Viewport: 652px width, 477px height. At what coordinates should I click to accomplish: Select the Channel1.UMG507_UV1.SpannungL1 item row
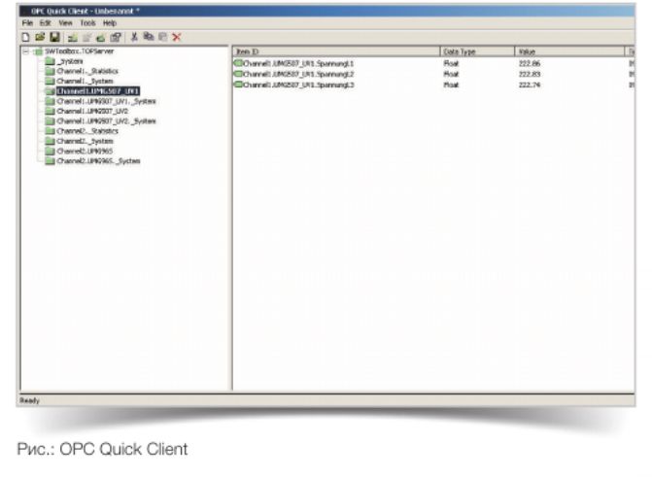pyautogui.click(x=299, y=62)
